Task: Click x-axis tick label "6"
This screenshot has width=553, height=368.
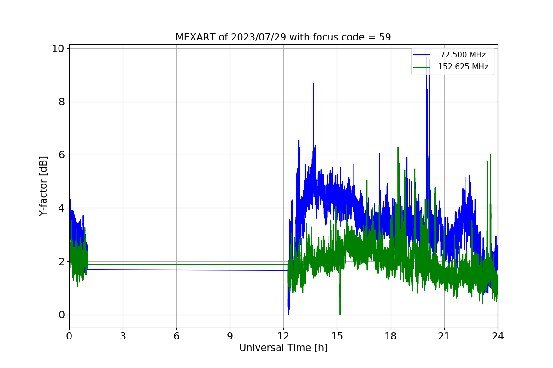Action: (x=176, y=336)
